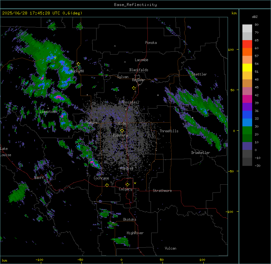Click the yellow diamond marker above Calgary label
The width and height of the screenshot is (271, 264).
(127, 185)
